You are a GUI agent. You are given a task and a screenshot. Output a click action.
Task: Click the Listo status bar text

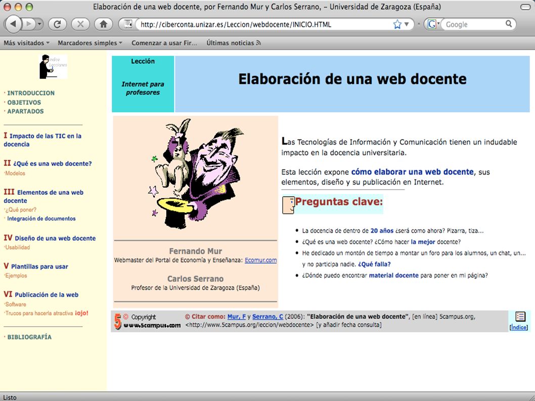click(x=10, y=397)
